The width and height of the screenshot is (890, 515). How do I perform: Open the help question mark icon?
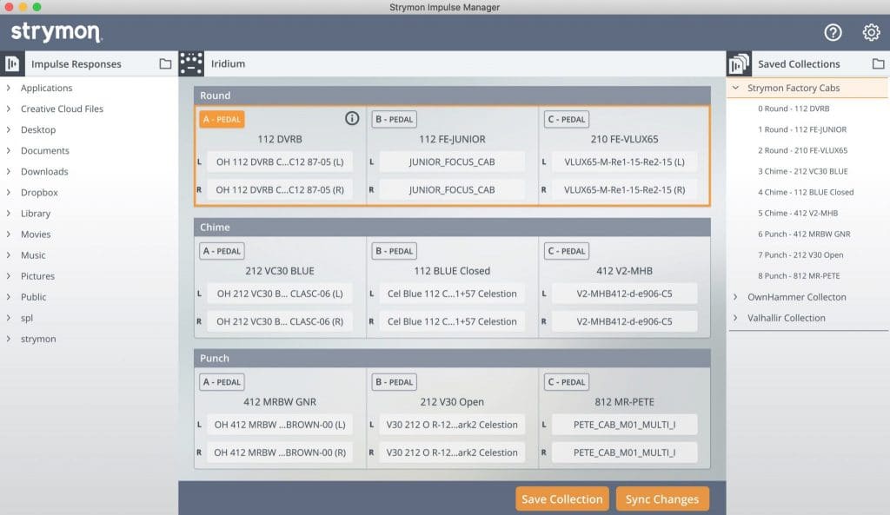[x=833, y=32]
